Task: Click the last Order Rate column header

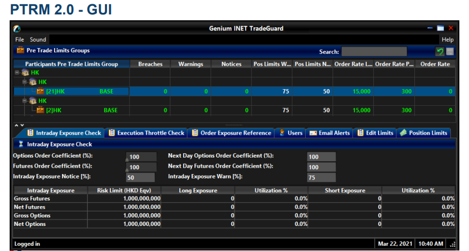Action: click(435, 64)
